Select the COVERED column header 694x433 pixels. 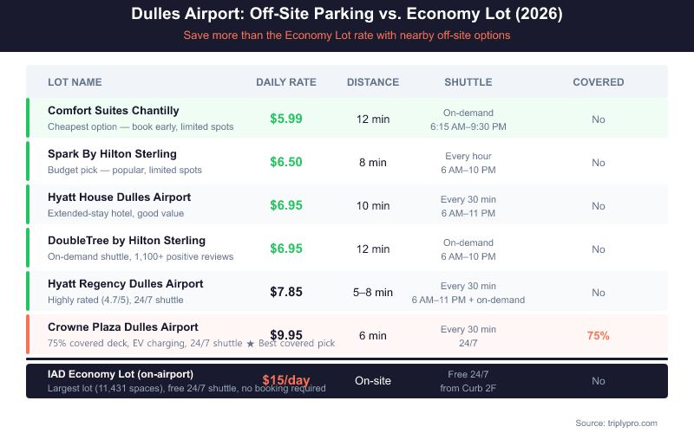(x=599, y=82)
